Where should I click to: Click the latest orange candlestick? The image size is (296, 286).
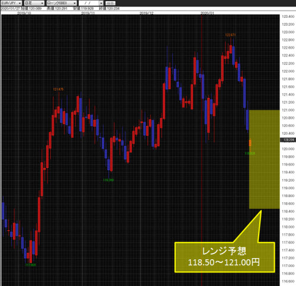click(x=250, y=143)
